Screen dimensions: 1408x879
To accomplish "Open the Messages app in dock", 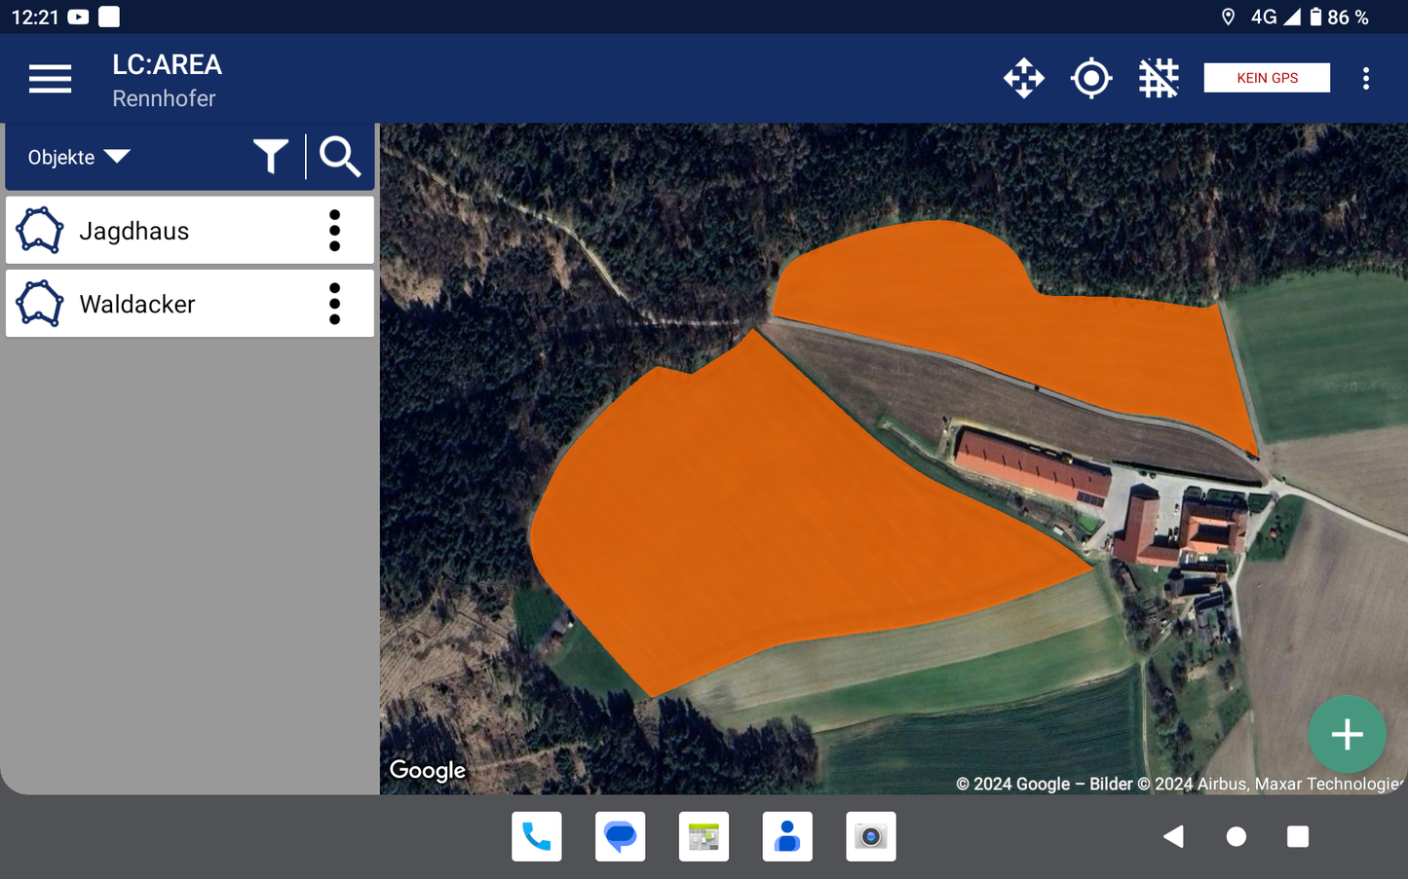I will [620, 836].
